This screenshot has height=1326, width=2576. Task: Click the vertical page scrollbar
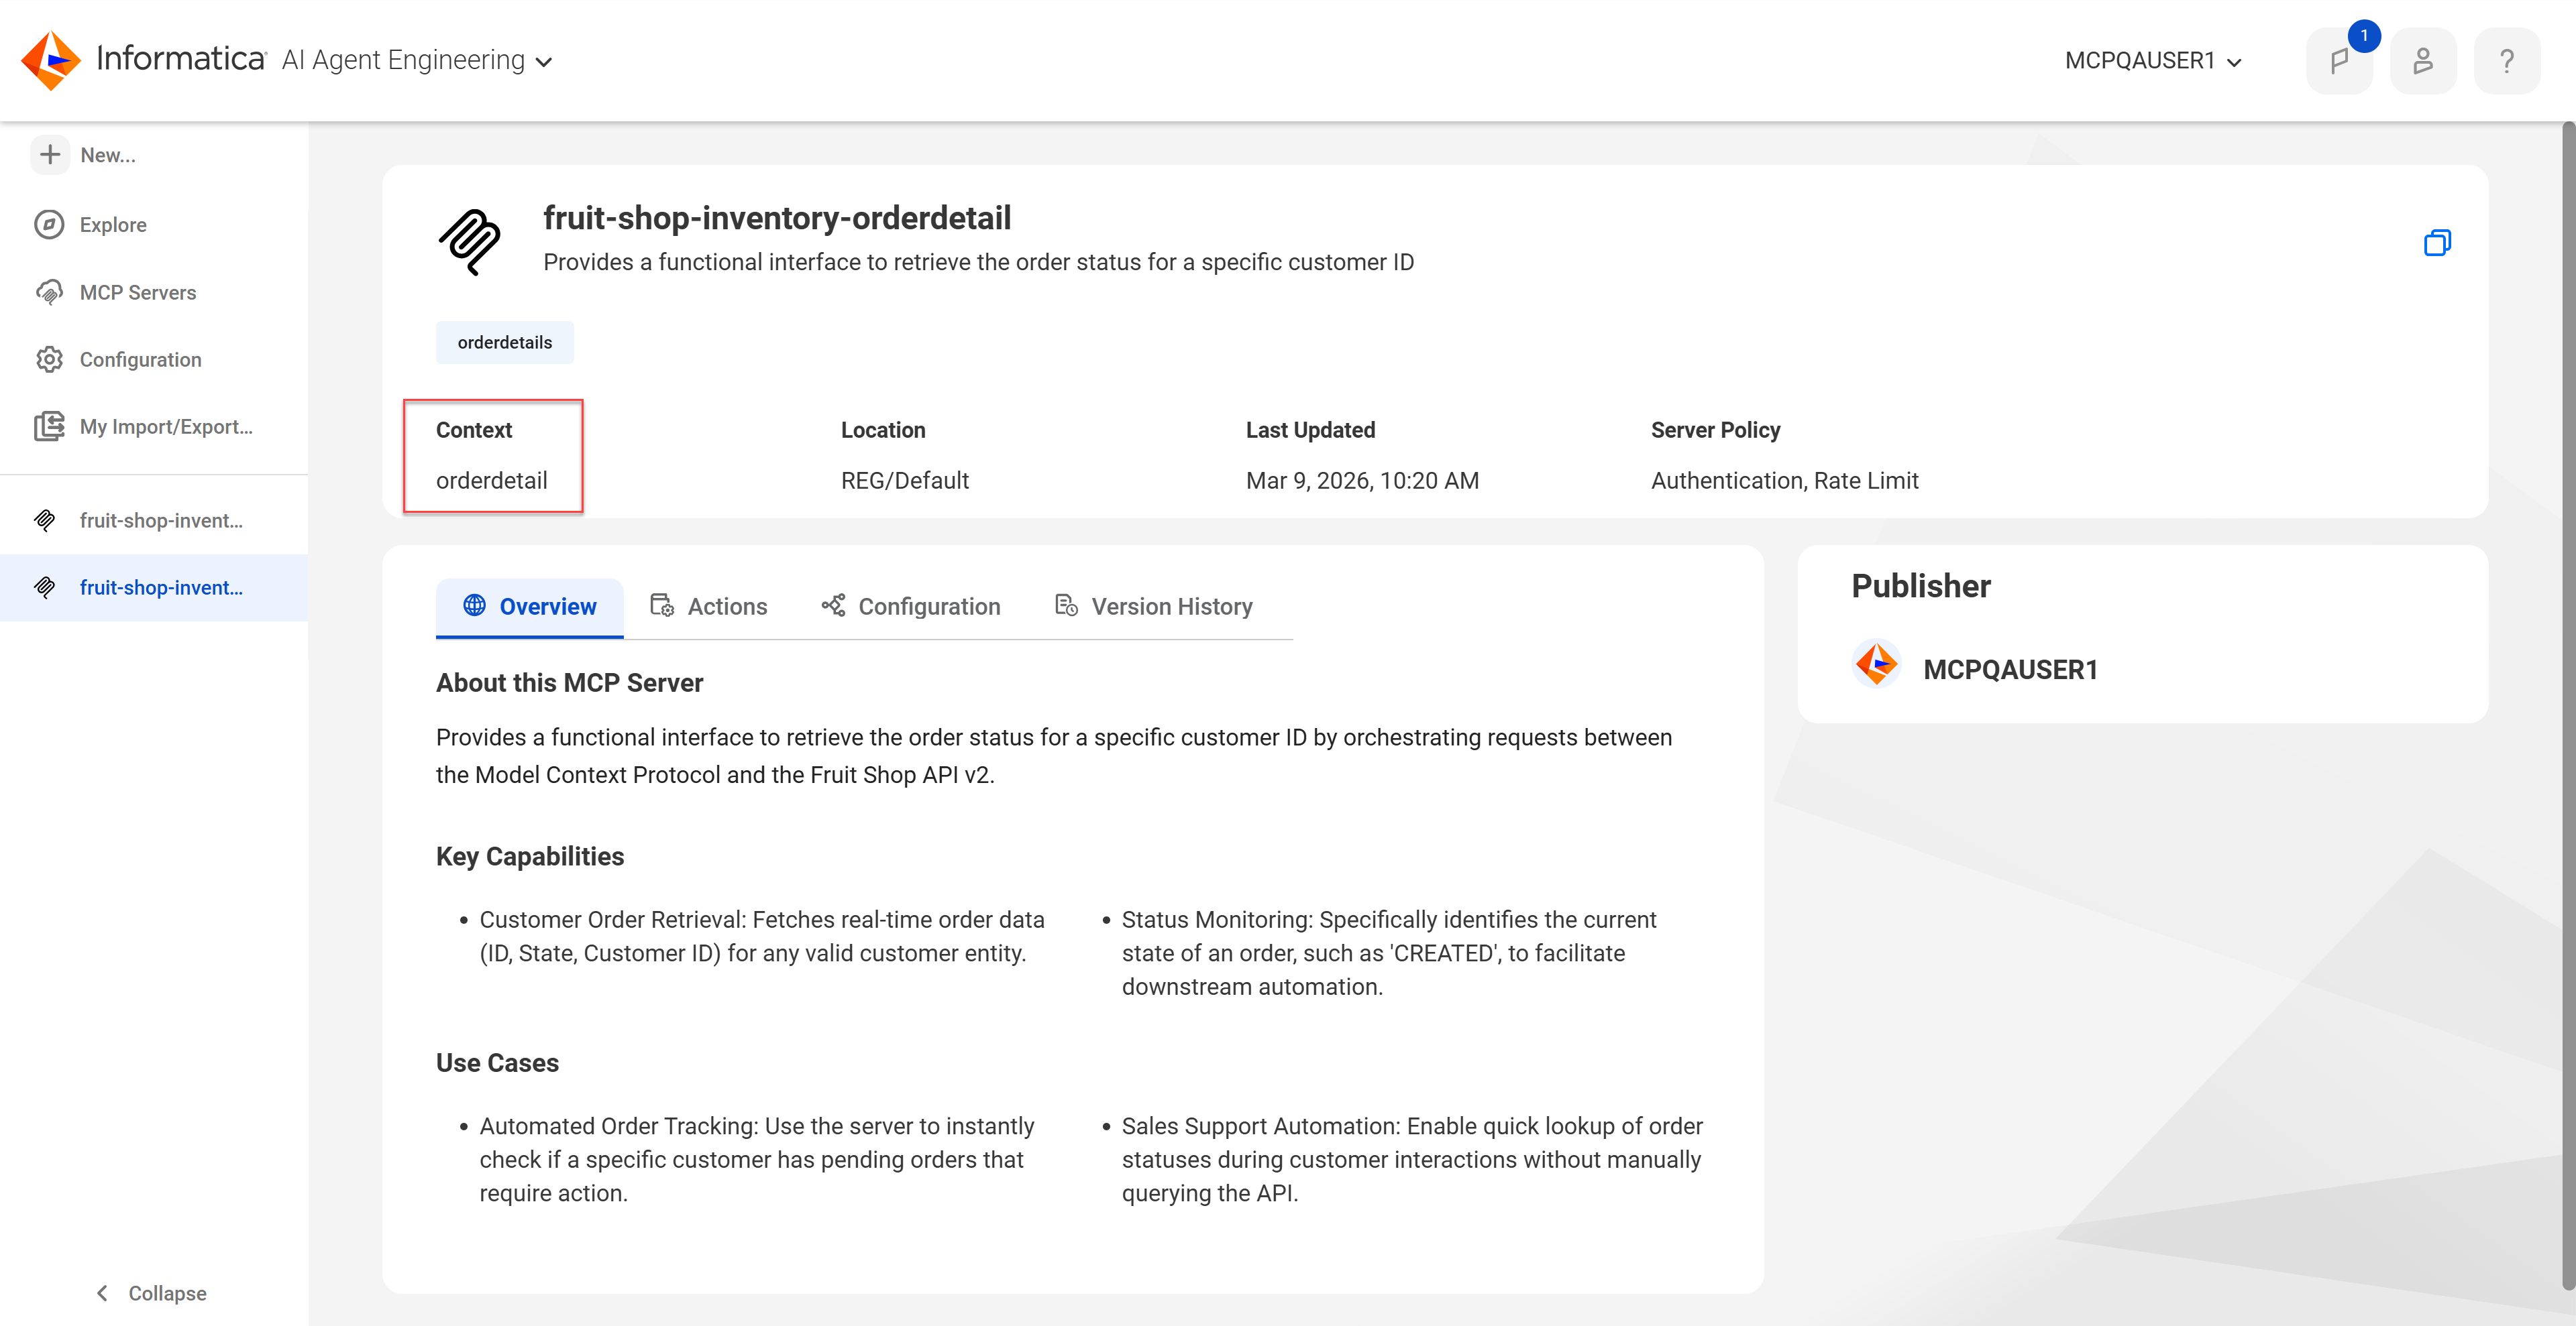click(2568, 705)
